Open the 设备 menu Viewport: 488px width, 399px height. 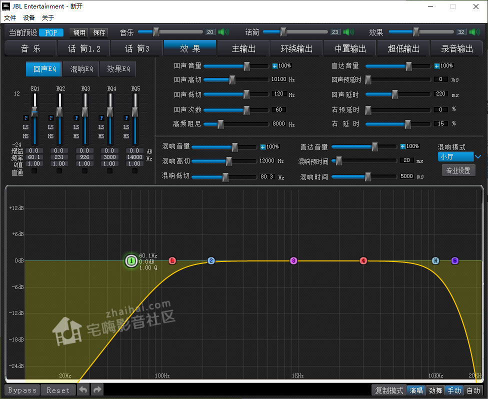click(x=29, y=17)
